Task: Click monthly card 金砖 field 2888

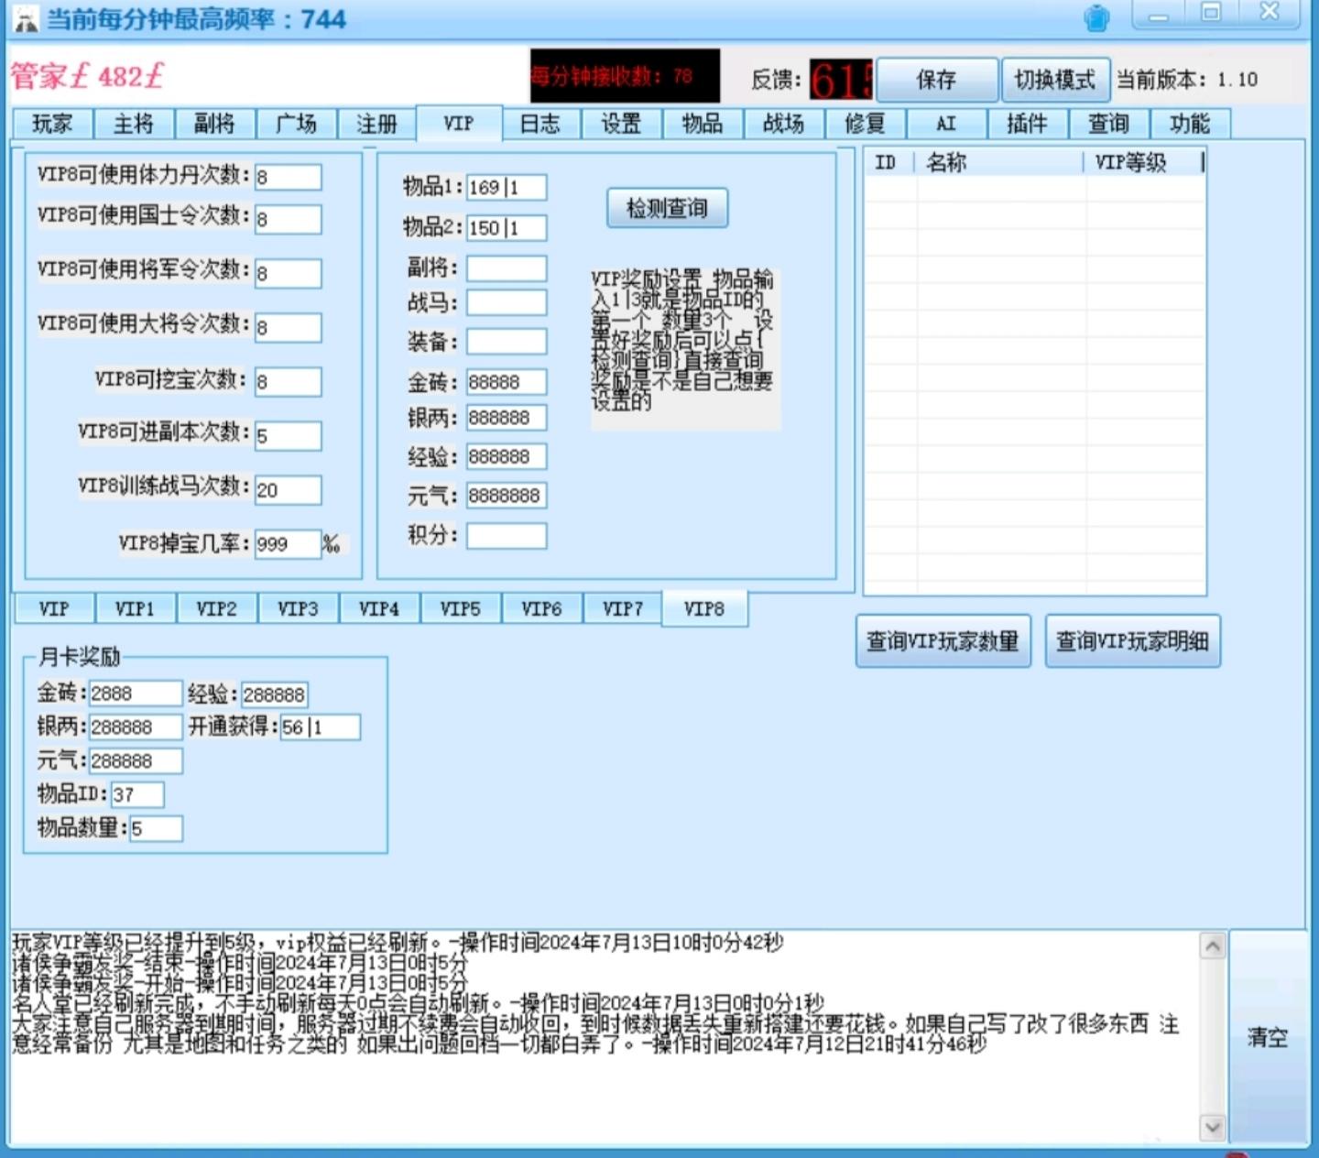Action: click(136, 694)
